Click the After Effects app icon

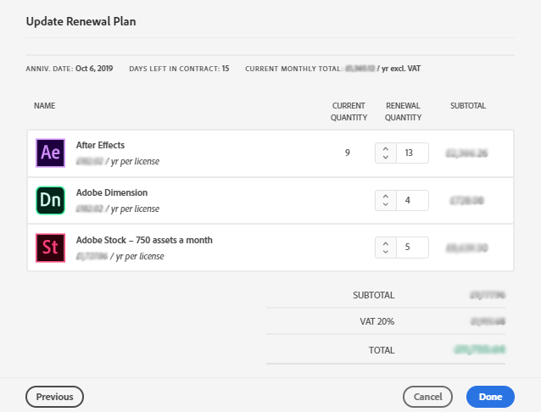pos(50,153)
